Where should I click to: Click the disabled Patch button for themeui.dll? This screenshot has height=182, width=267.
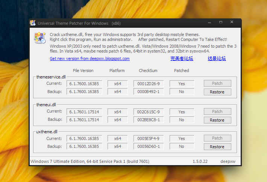[217, 111]
